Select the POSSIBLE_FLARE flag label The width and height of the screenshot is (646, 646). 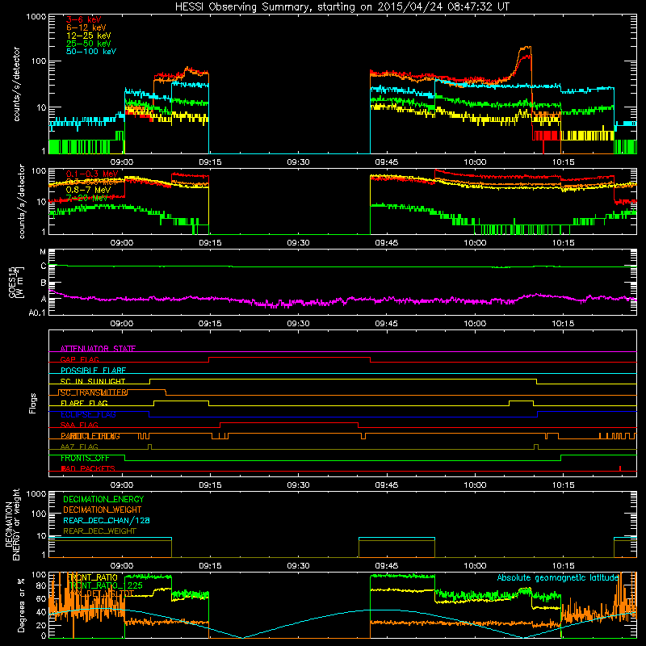click(x=93, y=371)
